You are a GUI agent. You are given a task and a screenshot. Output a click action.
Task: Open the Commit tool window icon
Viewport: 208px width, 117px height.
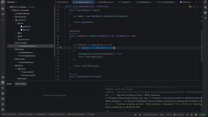click(3, 14)
